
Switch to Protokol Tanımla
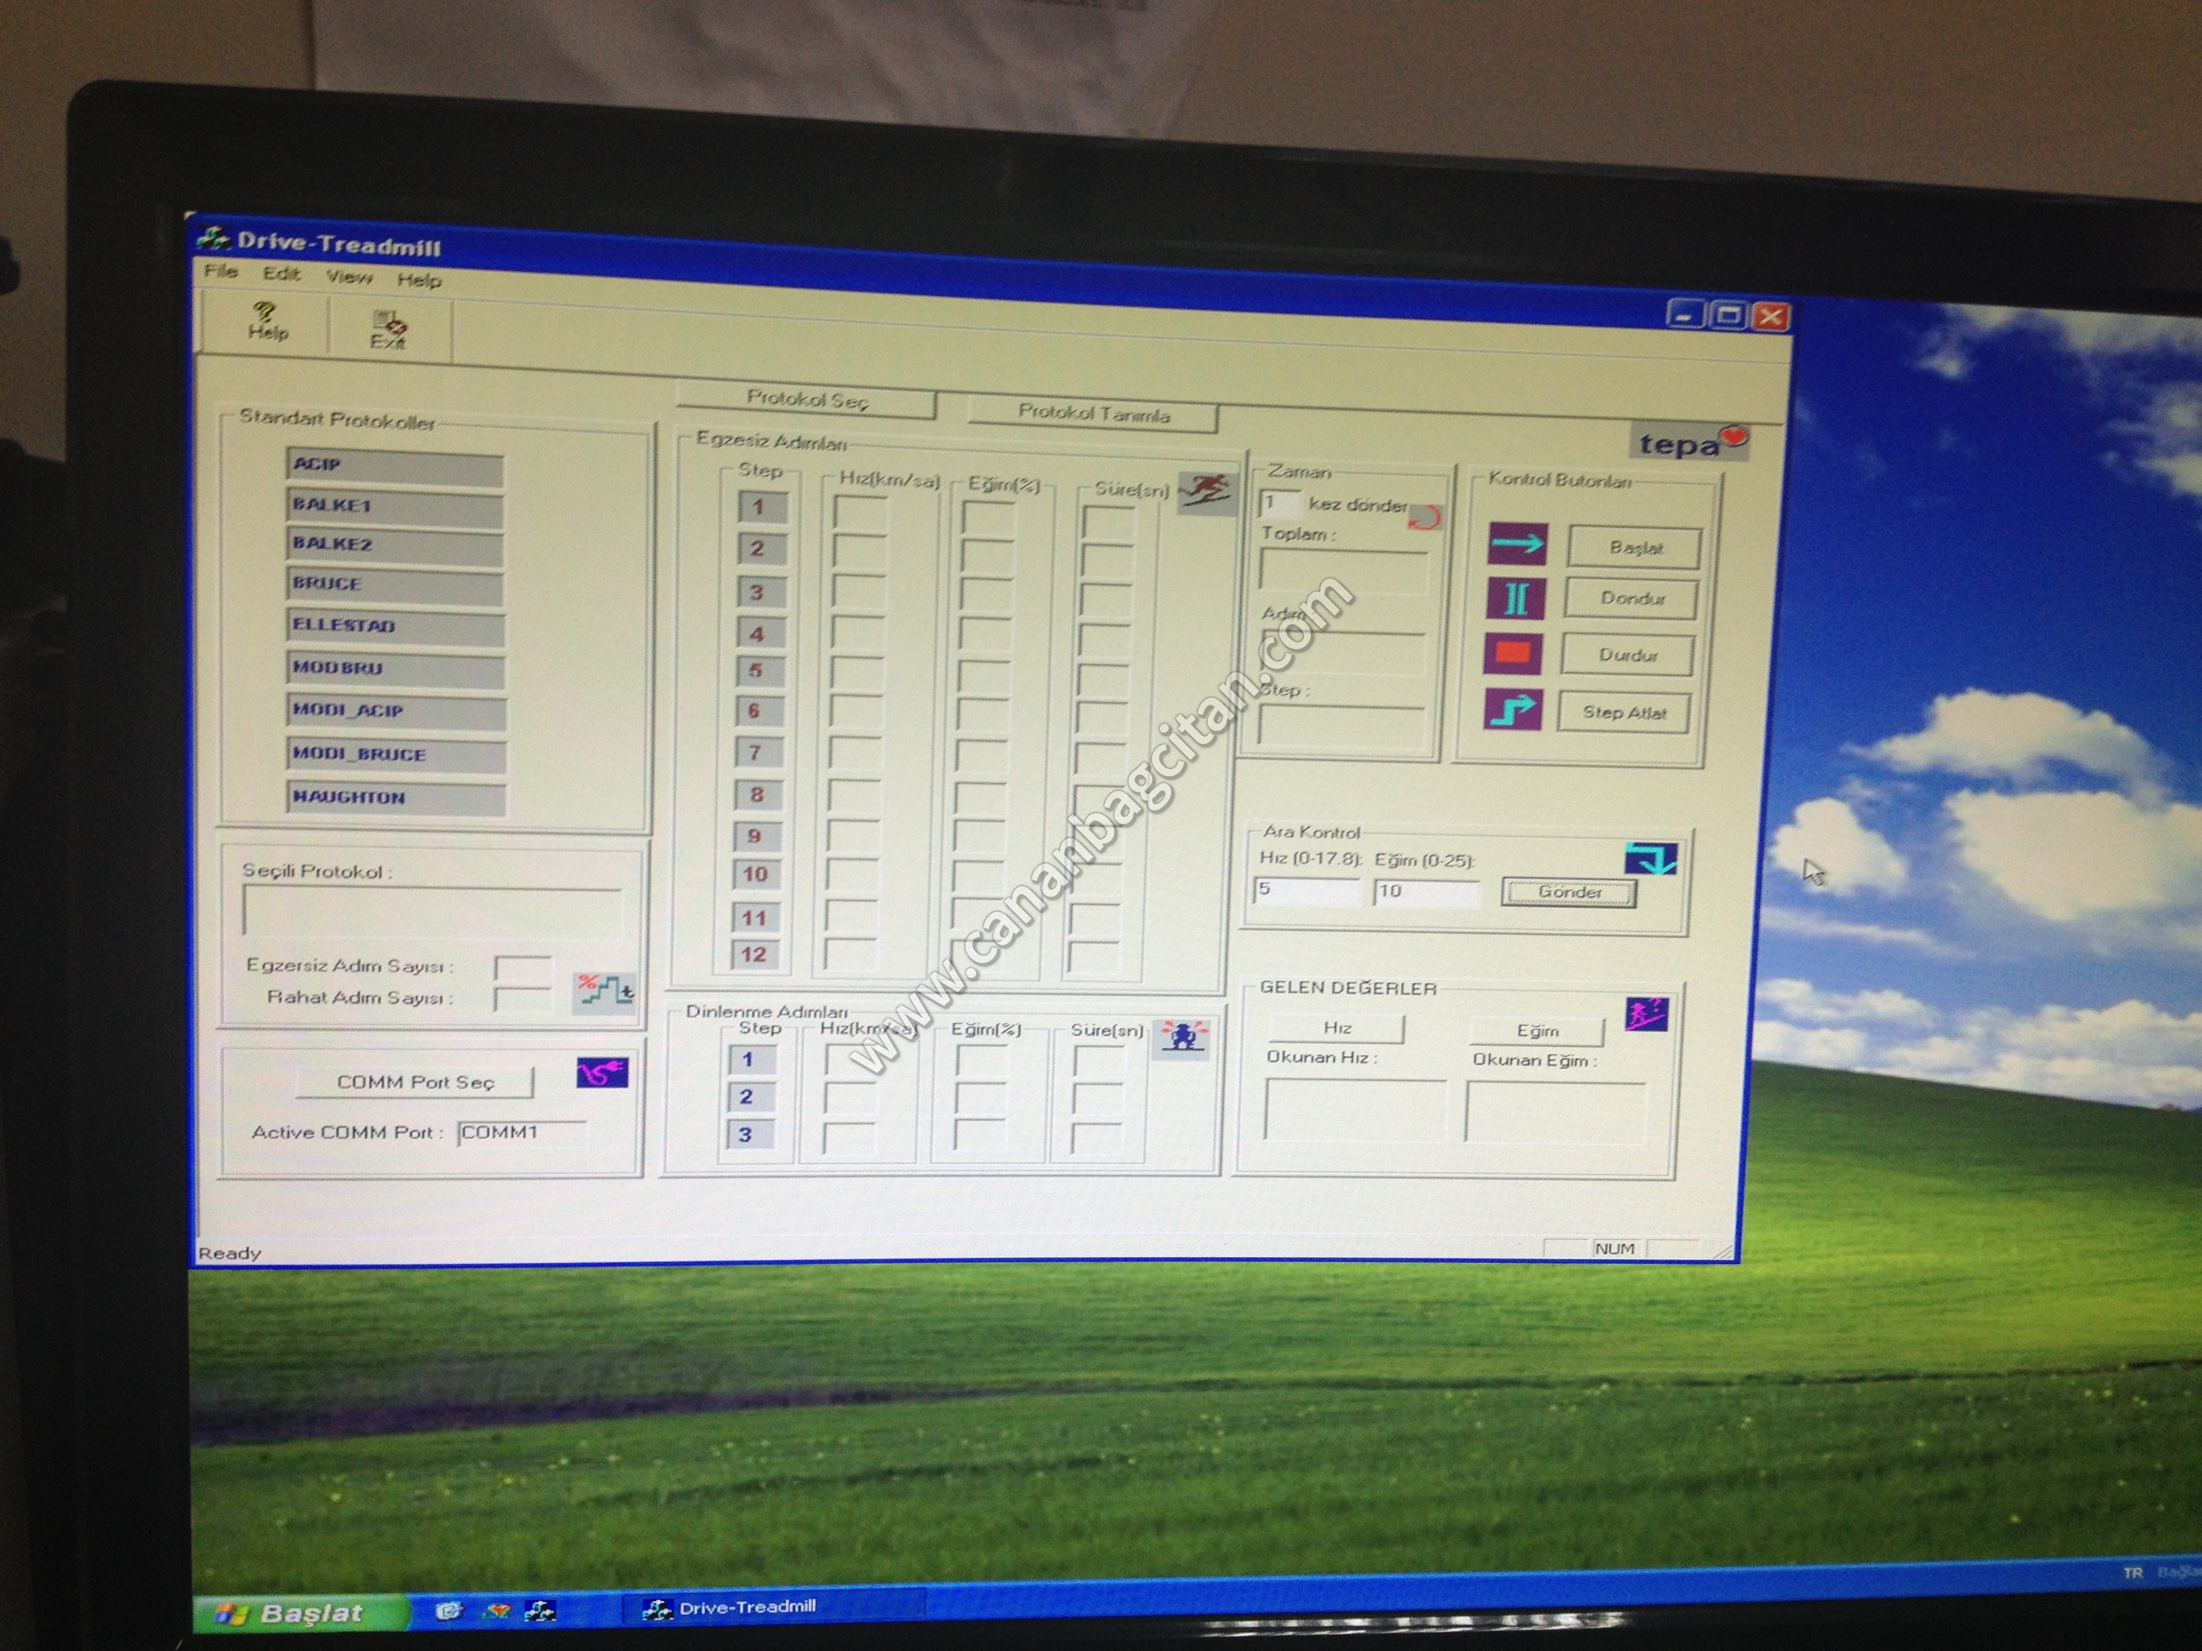tap(1093, 414)
